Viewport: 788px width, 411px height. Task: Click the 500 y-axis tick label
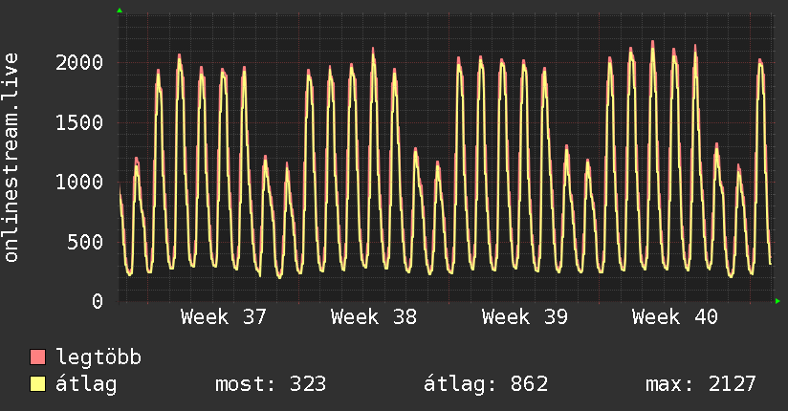point(85,242)
